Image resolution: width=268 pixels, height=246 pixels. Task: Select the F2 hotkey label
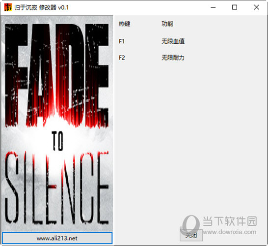tap(122, 58)
